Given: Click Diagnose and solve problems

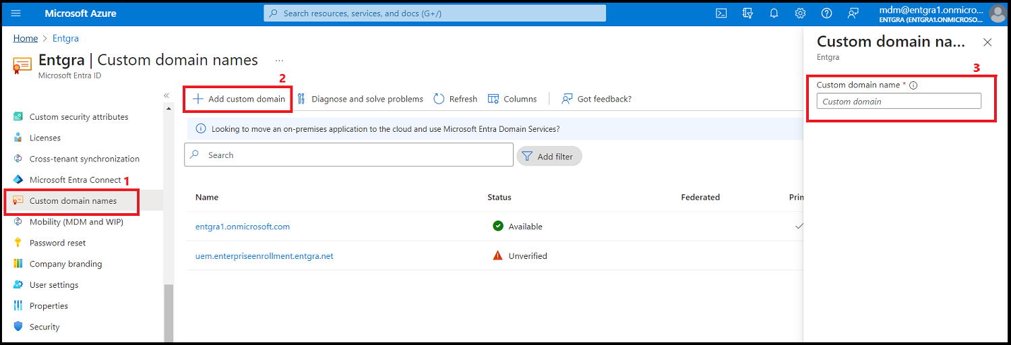Looking at the screenshot, I should tap(360, 99).
